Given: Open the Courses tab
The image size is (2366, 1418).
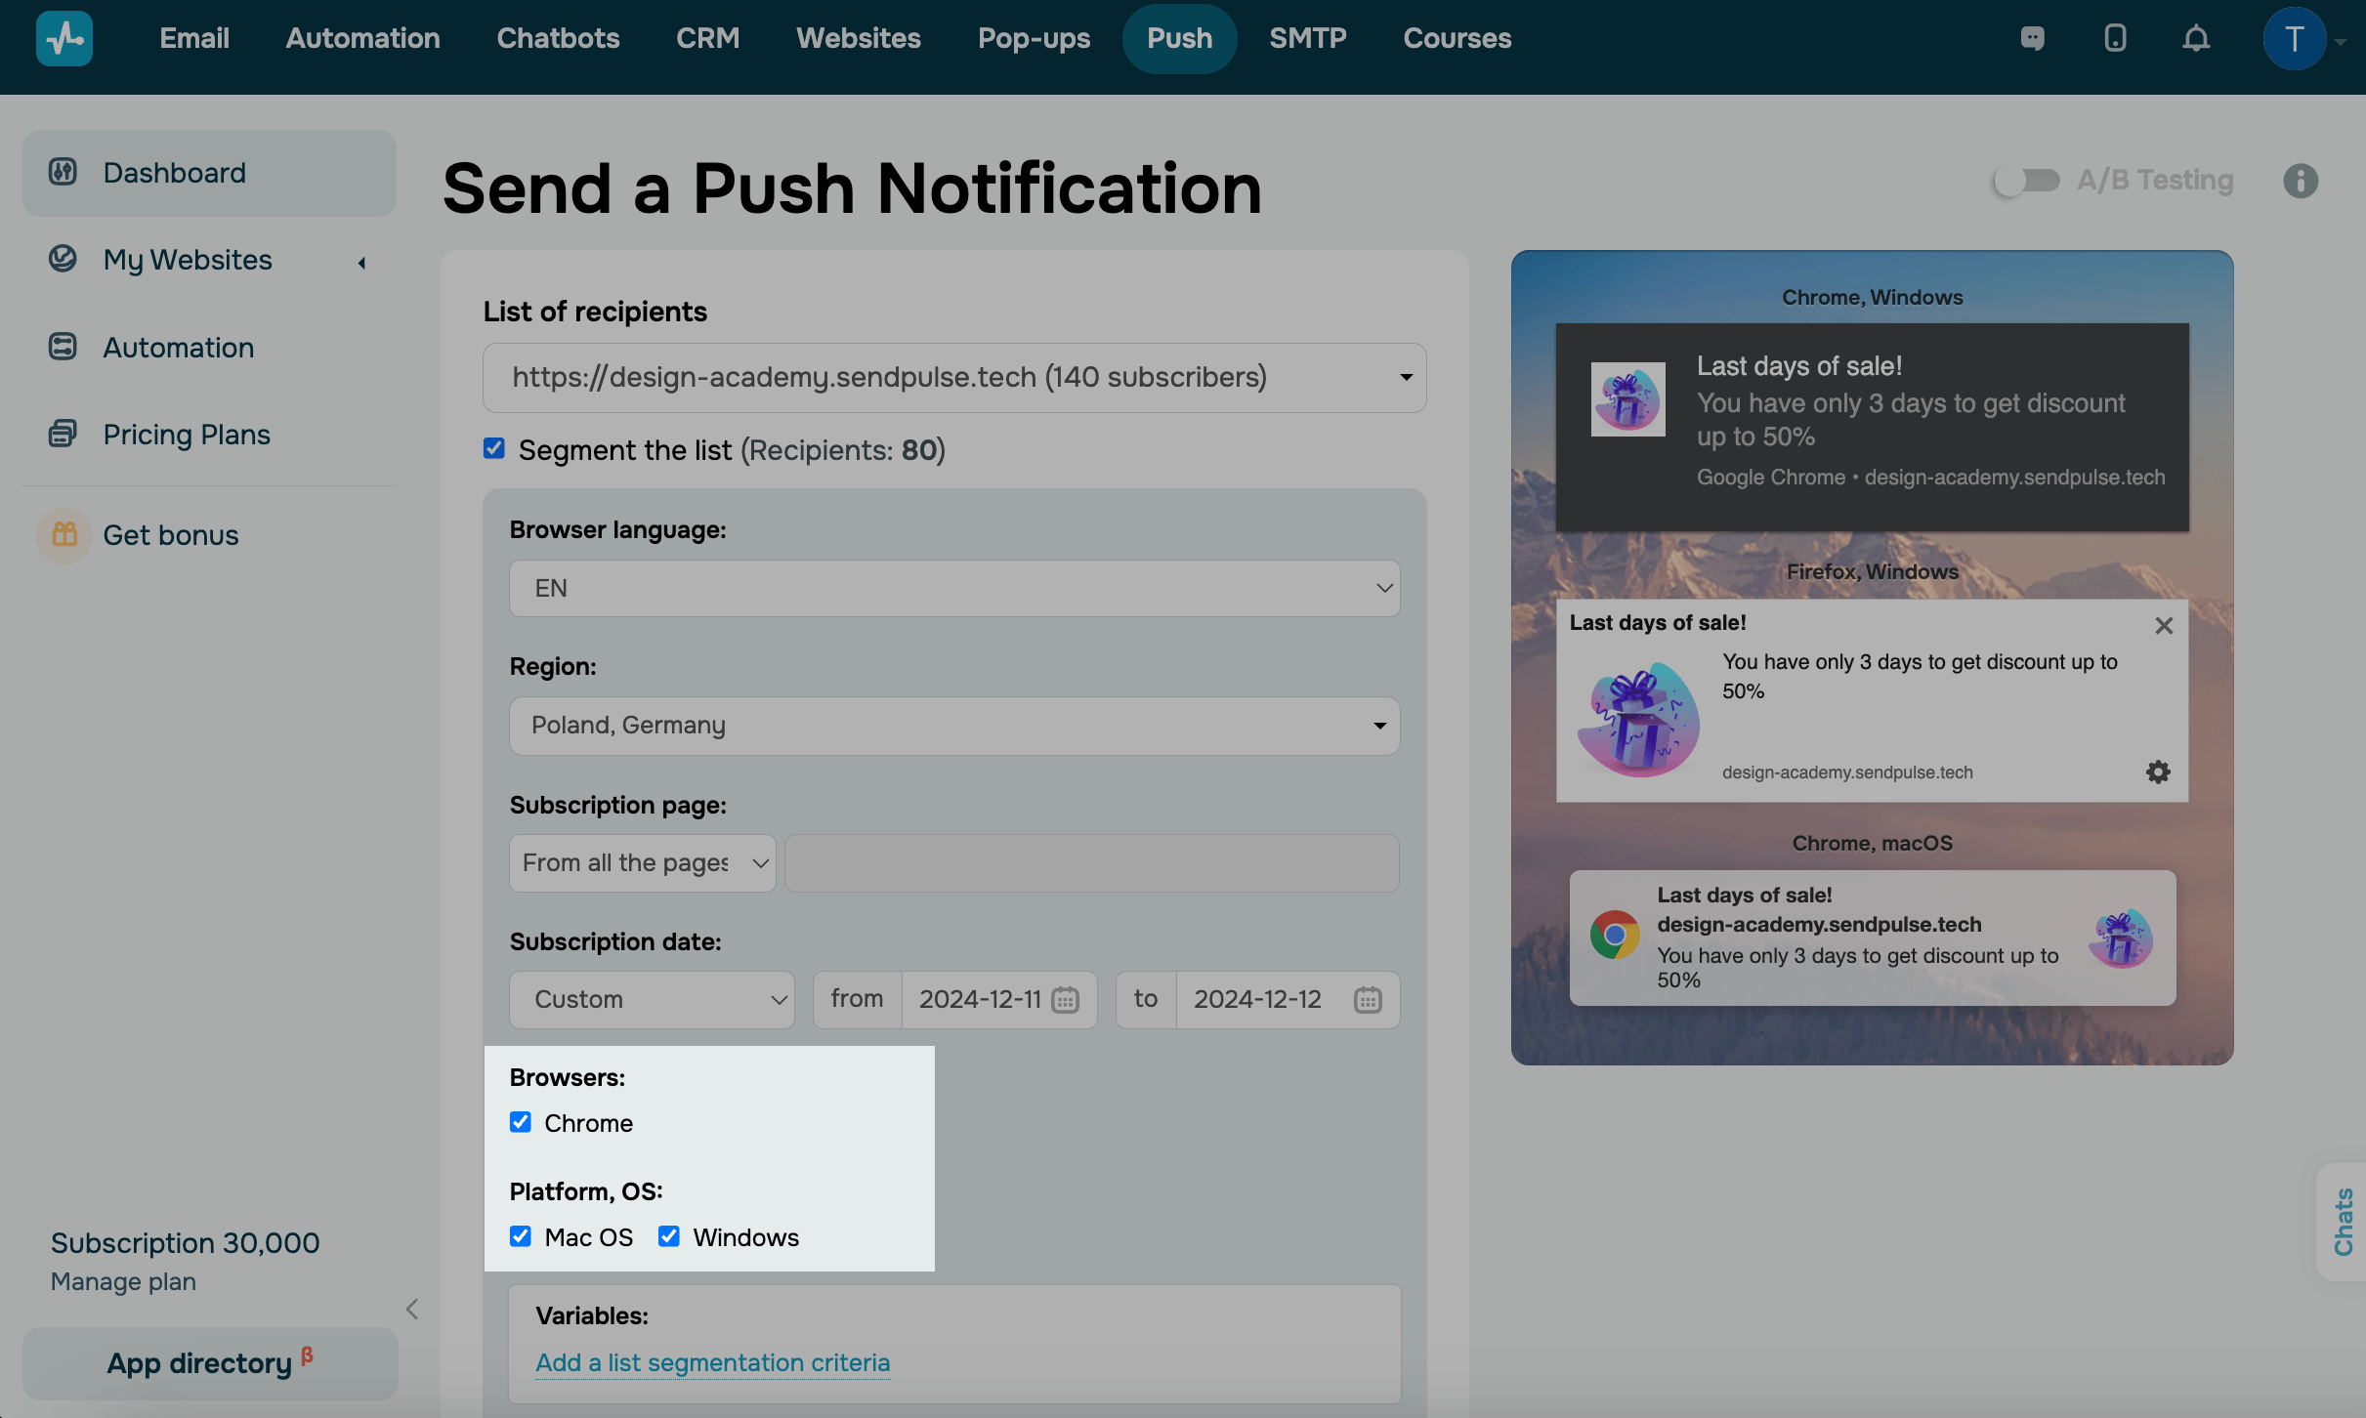Looking at the screenshot, I should click(1457, 38).
